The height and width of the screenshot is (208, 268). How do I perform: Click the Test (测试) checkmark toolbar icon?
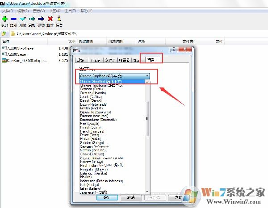23,19
